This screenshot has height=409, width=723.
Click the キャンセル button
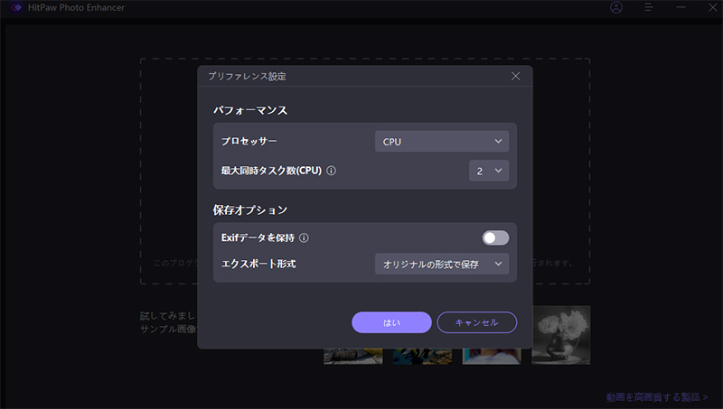coord(477,322)
